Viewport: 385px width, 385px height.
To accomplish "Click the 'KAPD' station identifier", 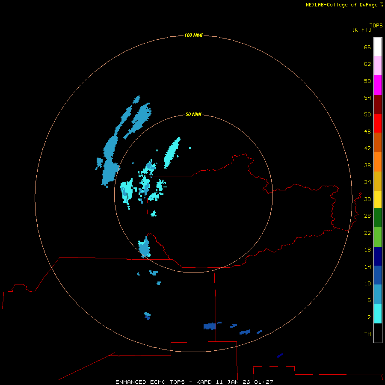I will [x=204, y=382].
